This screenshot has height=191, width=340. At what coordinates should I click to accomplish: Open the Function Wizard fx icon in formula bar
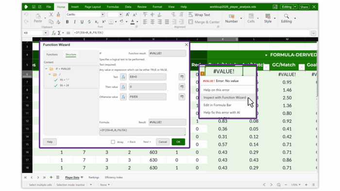(53, 33)
